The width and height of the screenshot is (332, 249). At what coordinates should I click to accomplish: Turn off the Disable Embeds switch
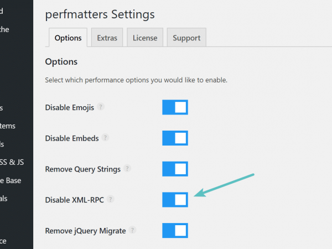point(175,138)
